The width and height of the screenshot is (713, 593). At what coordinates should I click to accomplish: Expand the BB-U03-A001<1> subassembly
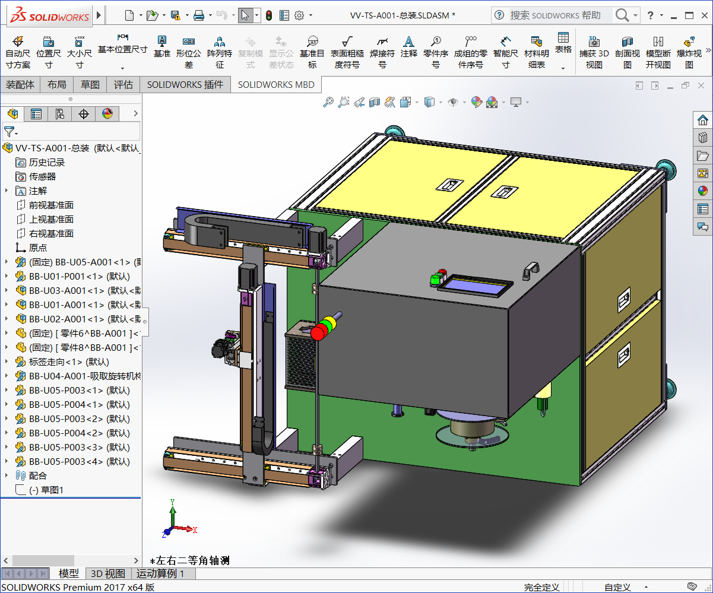(x=7, y=290)
